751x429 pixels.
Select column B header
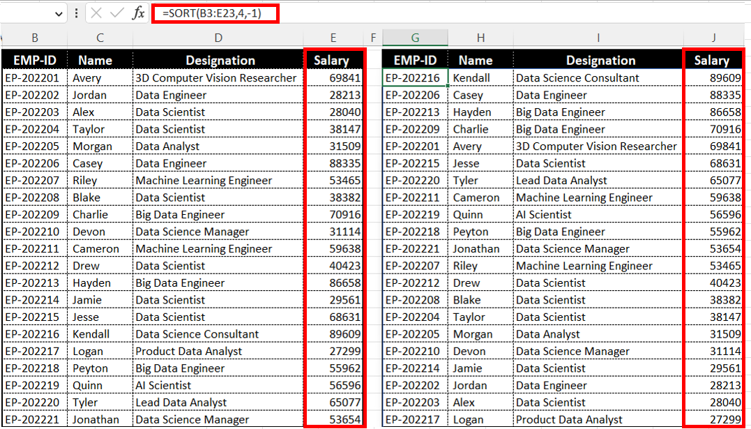[34, 38]
